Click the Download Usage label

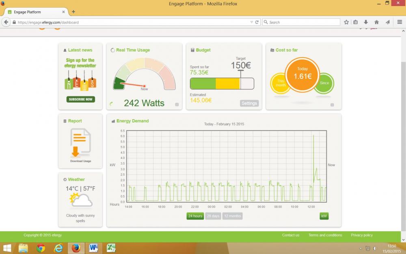click(x=80, y=161)
